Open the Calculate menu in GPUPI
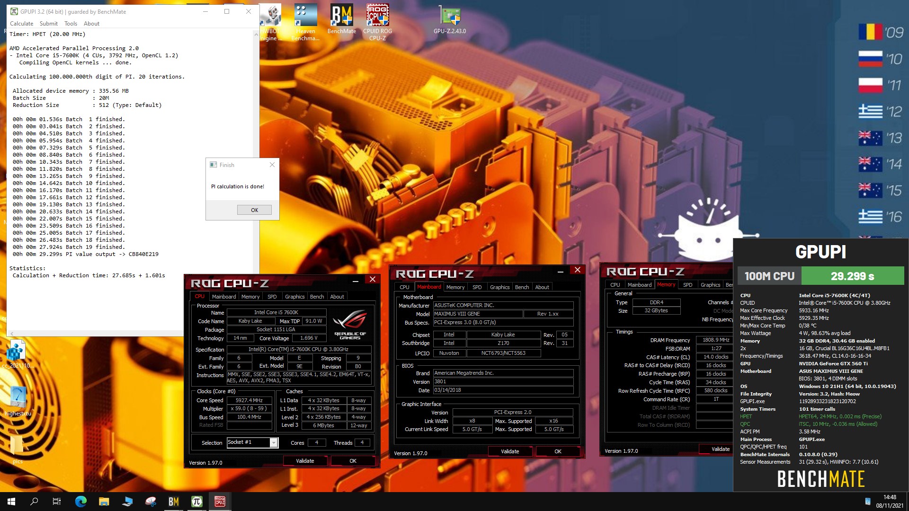Image resolution: width=909 pixels, height=511 pixels. [22, 24]
